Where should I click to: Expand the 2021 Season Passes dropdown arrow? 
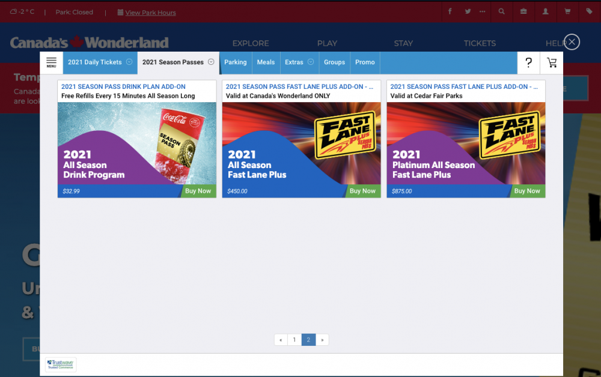(211, 62)
